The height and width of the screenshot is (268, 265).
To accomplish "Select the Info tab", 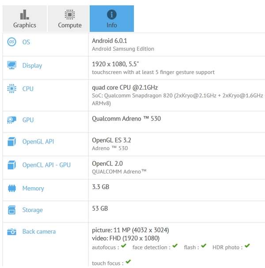I will click(112, 19).
